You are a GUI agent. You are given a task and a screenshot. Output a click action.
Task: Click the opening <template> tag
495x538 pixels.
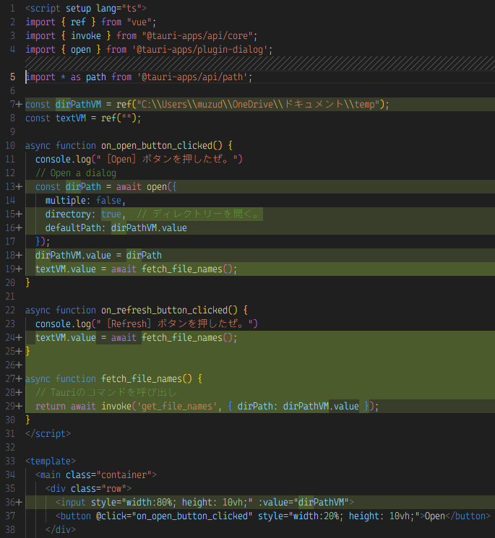[51, 461]
